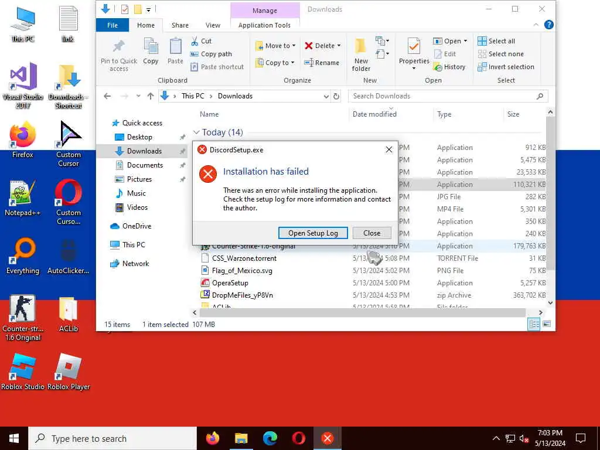
Task: Pin selection to Quick access
Action: [118, 54]
